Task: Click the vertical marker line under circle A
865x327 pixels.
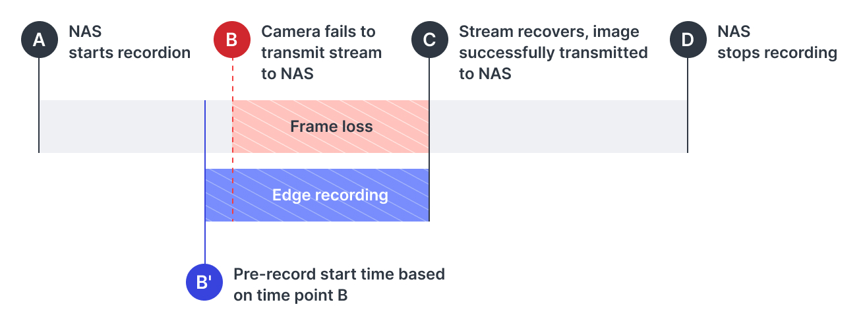Action: 39,79
